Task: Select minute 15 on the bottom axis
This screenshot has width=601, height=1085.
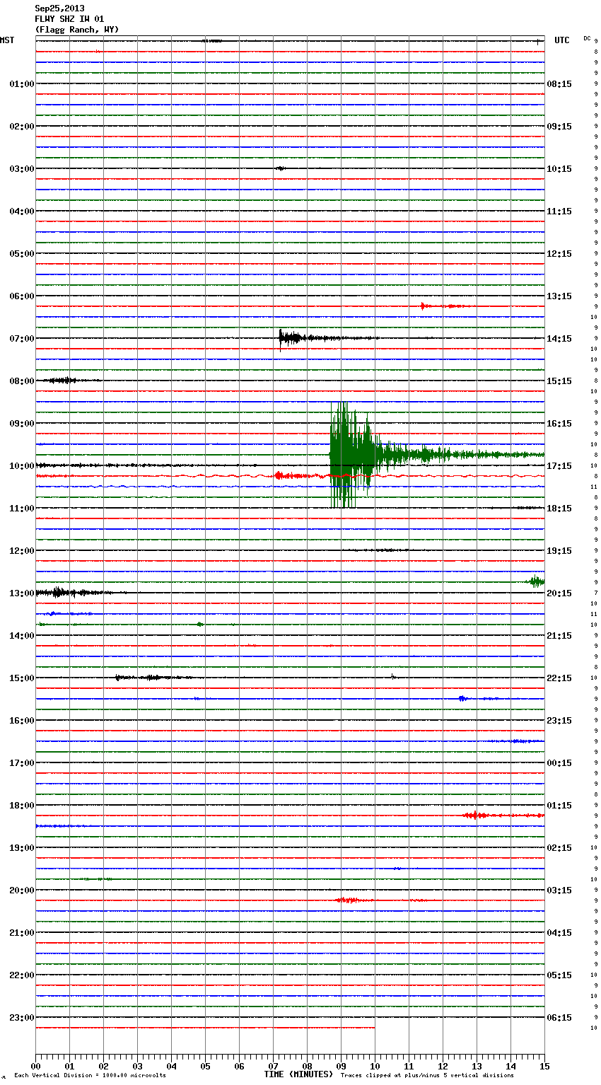Action: [544, 1066]
